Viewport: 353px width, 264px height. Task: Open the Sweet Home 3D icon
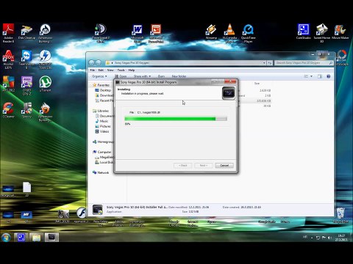(x=322, y=33)
